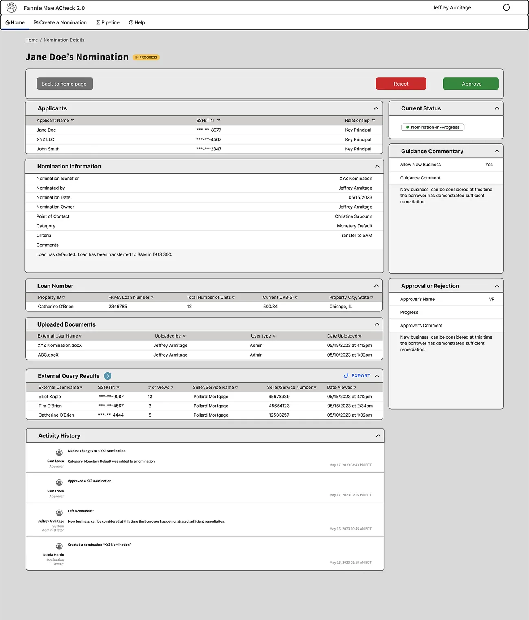This screenshot has width=529, height=620.
Task: Collapse the Approval or Rejection panel
Action: click(497, 286)
